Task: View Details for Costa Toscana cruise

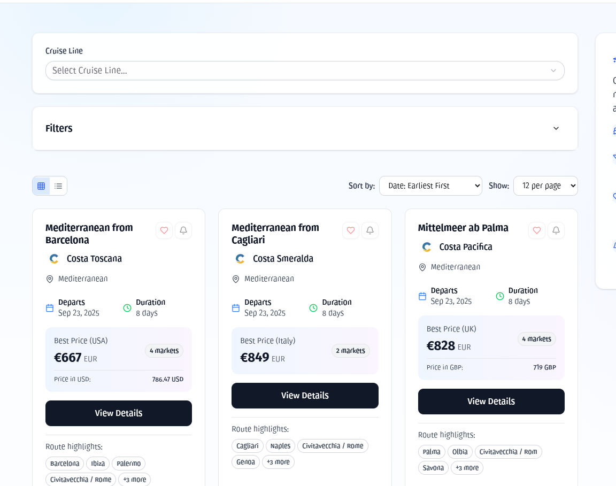Action: [x=119, y=413]
